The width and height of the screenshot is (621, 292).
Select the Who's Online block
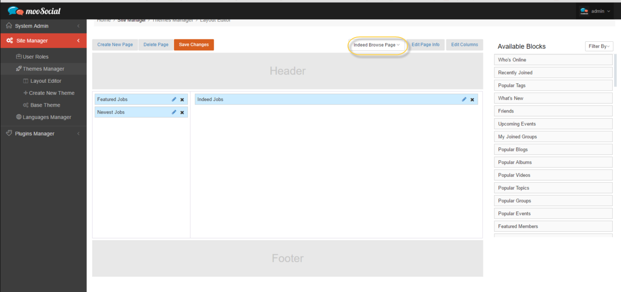coord(553,60)
